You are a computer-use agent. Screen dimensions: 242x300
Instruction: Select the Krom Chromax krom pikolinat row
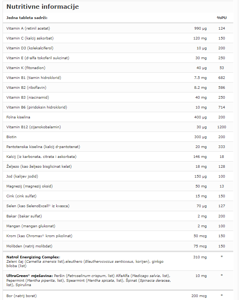pos(118,236)
